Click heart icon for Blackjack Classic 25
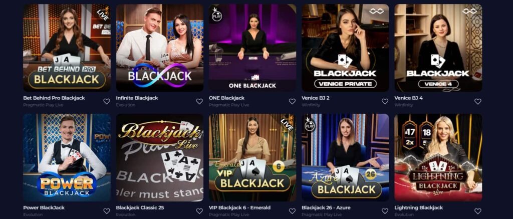Screen dimensions: 513x219 (199, 211)
